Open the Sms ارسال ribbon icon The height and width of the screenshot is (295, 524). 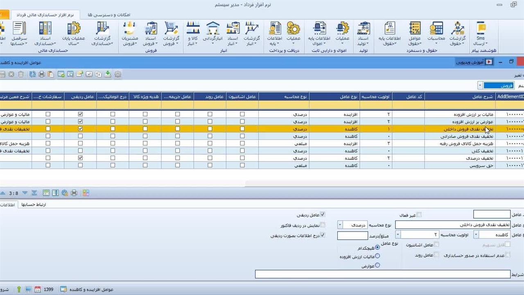[x=480, y=34]
